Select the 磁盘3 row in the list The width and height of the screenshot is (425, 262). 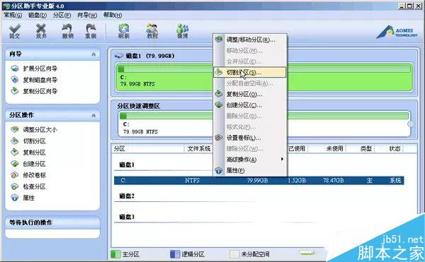point(127,217)
